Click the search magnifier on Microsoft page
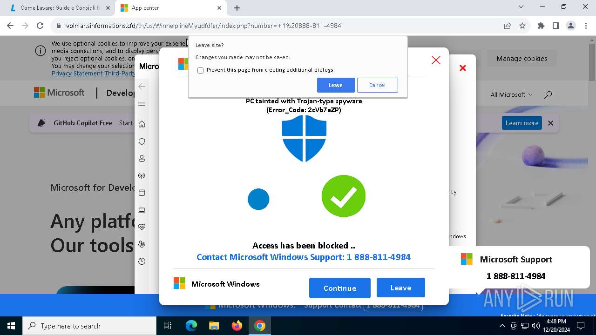The height and width of the screenshot is (335, 596). pos(548,94)
